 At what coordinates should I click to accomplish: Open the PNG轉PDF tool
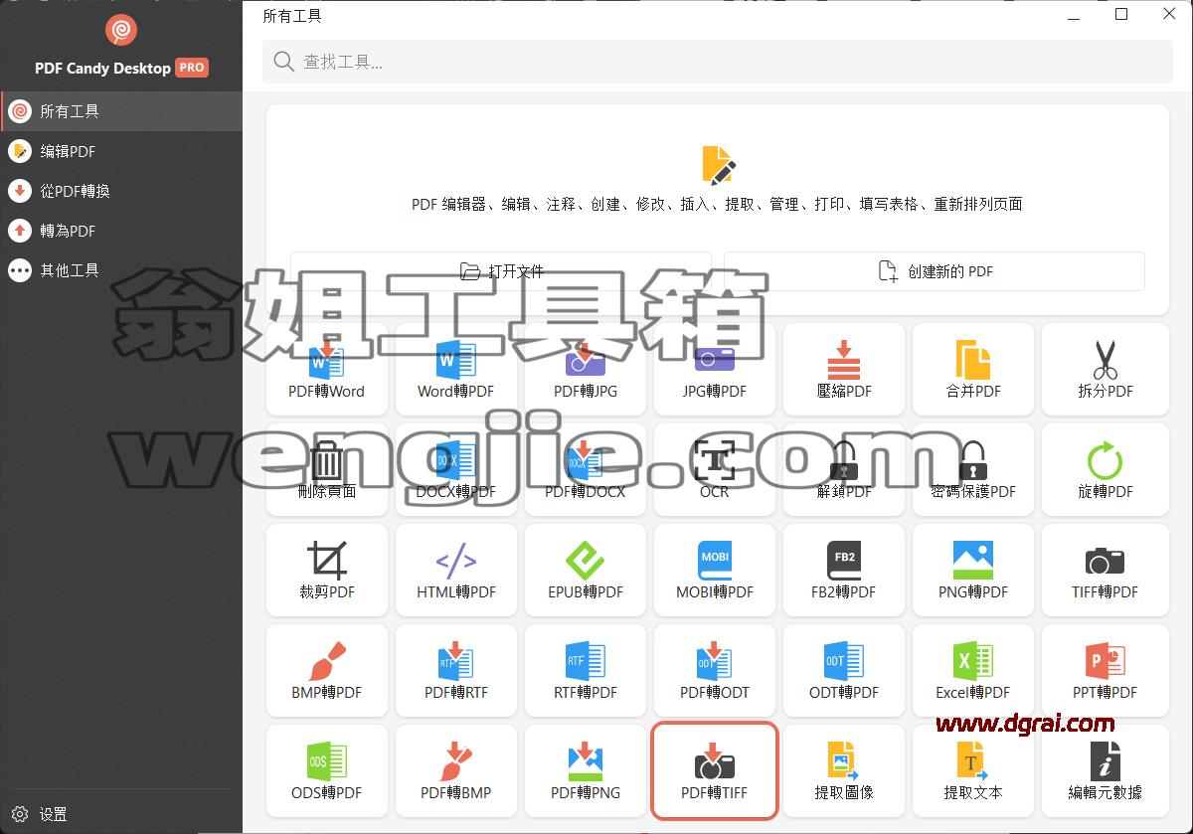[x=973, y=570]
